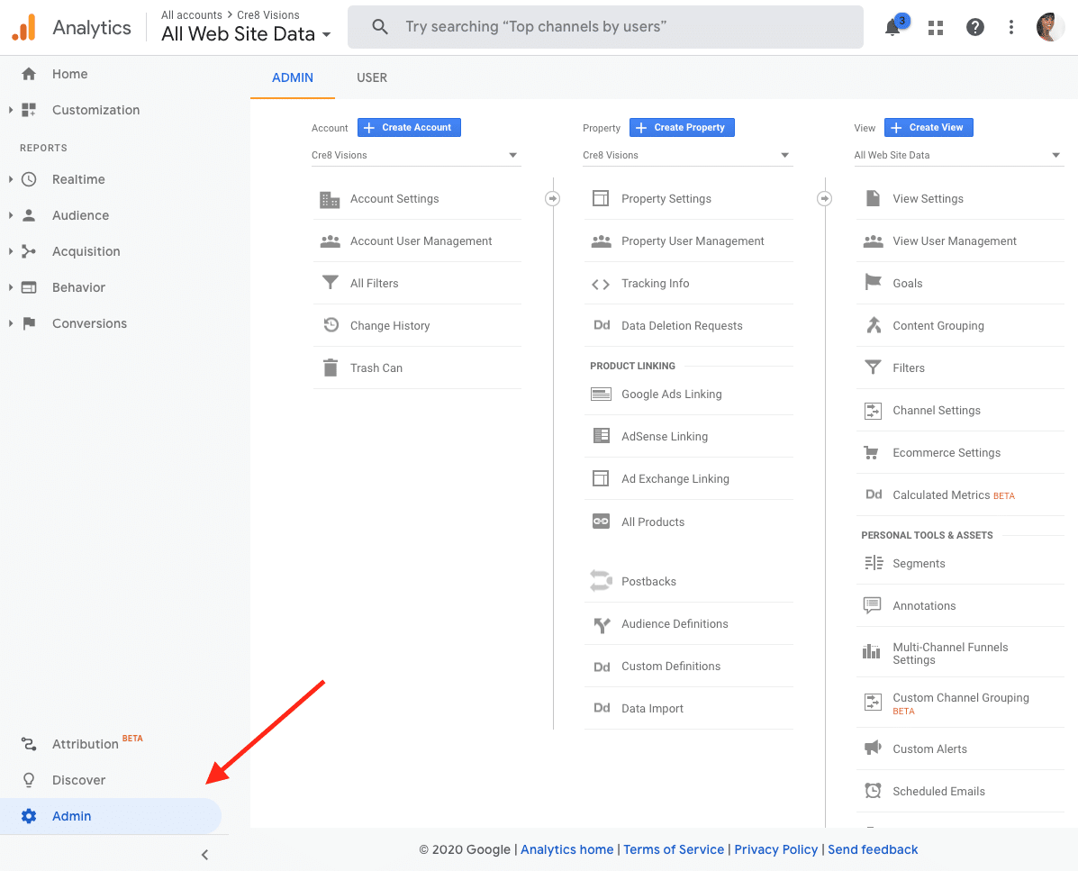Open the All Web Site Data header dropdown
The width and height of the screenshot is (1078, 871).
pyautogui.click(x=246, y=33)
